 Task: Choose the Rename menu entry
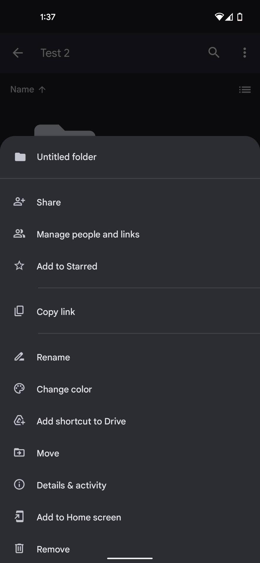pos(53,357)
